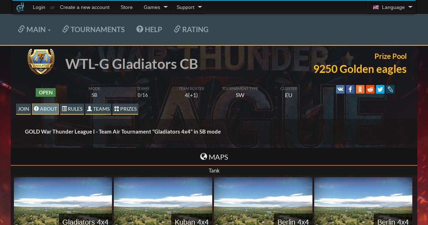Click the LiveJournal pencil share icon
This screenshot has width=428, height=225.
390,89
